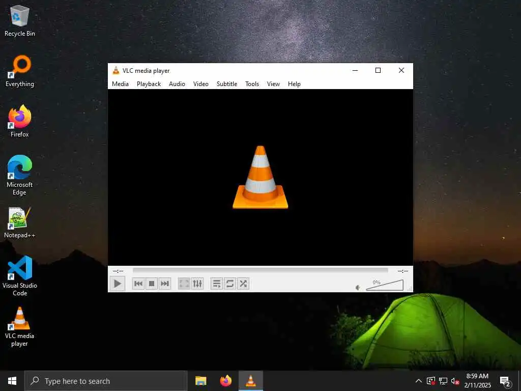Viewport: 521px width, 391px height.
Task: Select the Notepad++ desktop shortcut
Action: click(20, 222)
